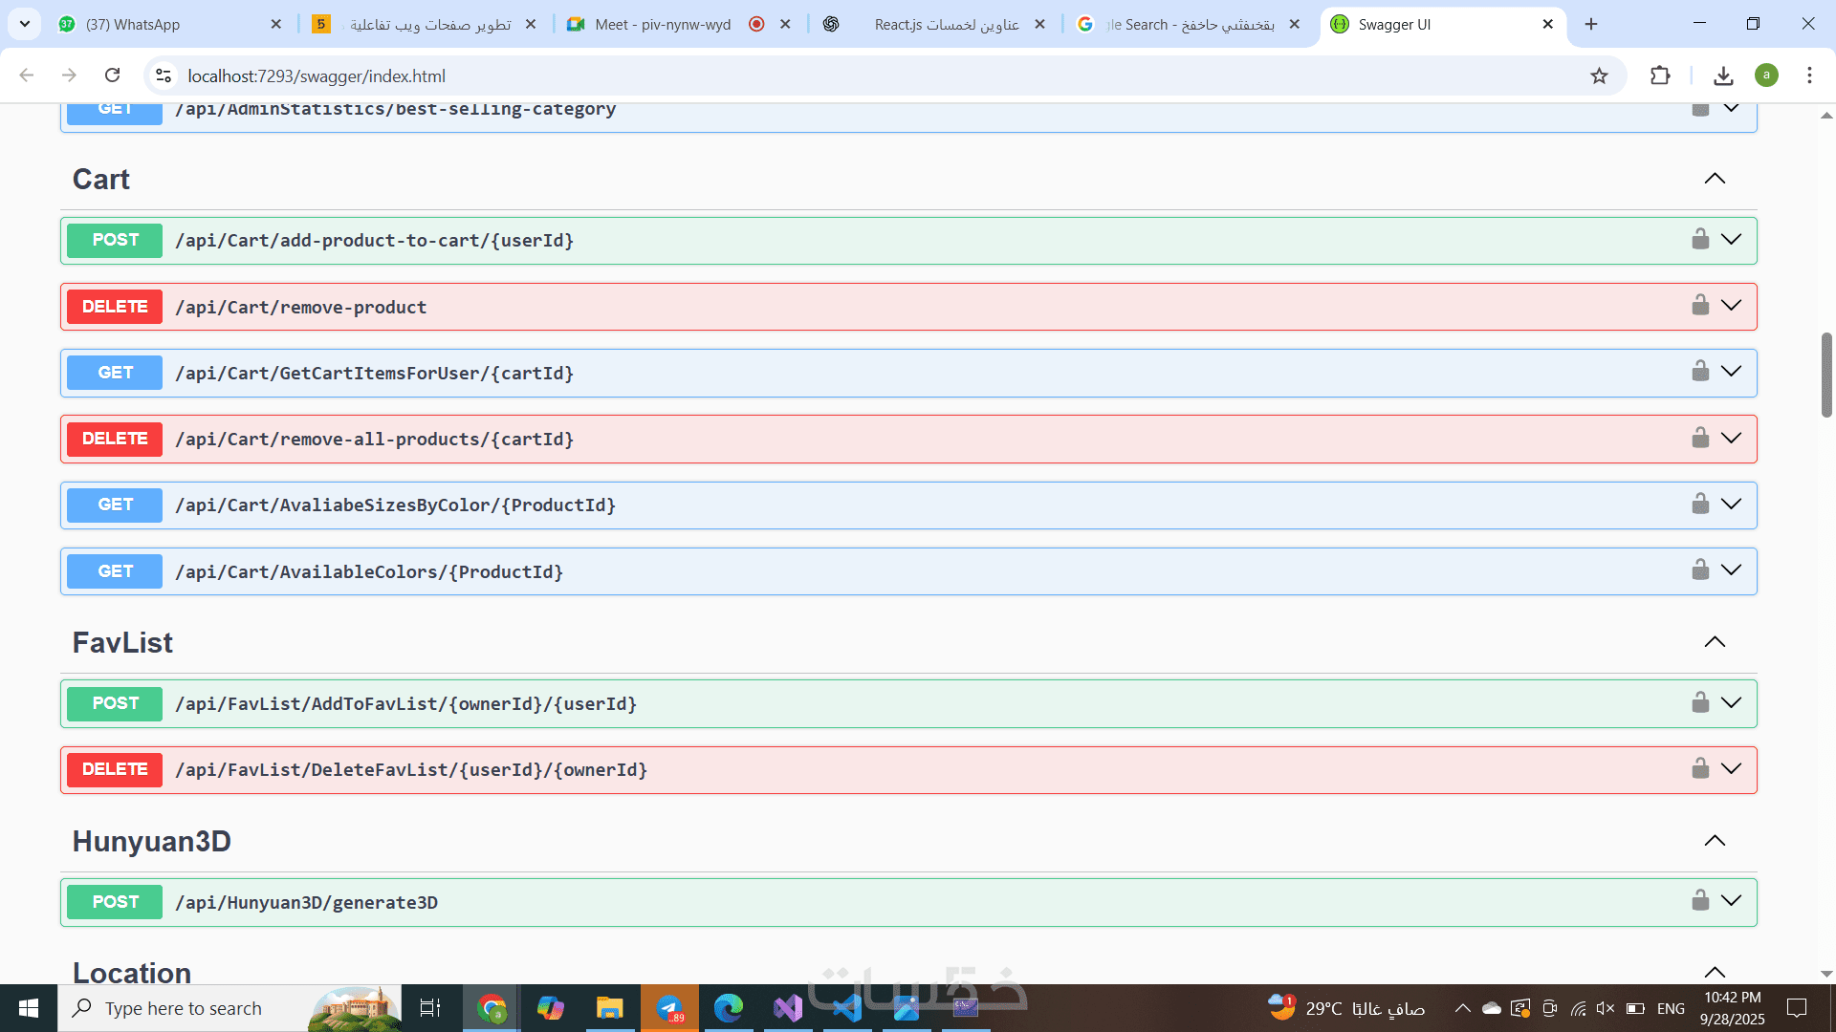Open browser downloads icon
Screen dimensions: 1836x1032
pyautogui.click(x=1723, y=75)
